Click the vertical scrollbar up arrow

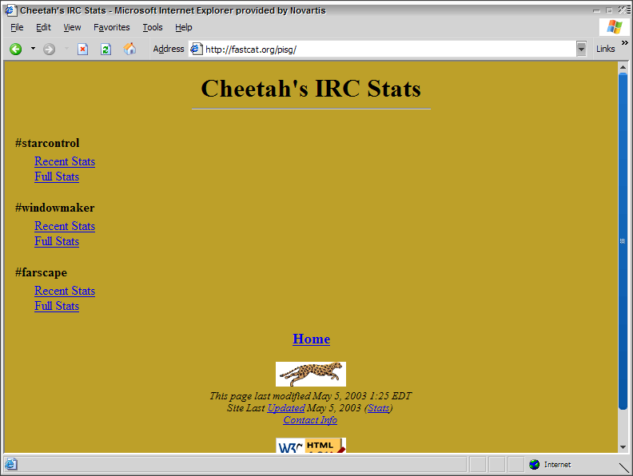(x=623, y=67)
